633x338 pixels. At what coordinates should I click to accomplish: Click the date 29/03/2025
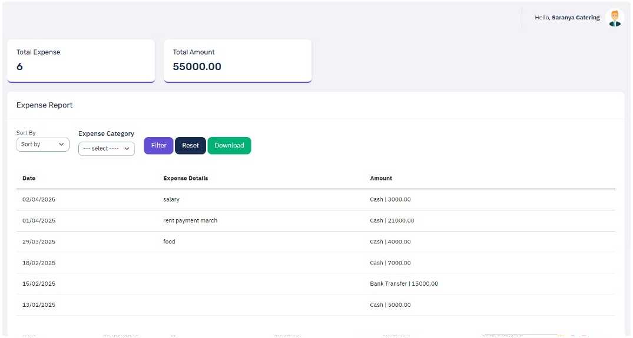tap(39, 242)
